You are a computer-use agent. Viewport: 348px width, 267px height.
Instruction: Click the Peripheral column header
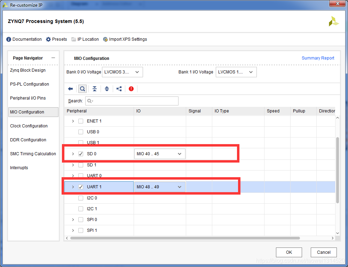point(99,111)
